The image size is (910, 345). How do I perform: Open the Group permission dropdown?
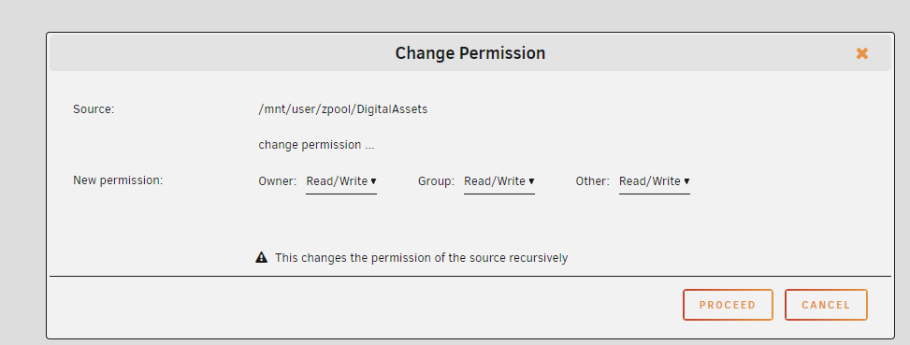(499, 182)
